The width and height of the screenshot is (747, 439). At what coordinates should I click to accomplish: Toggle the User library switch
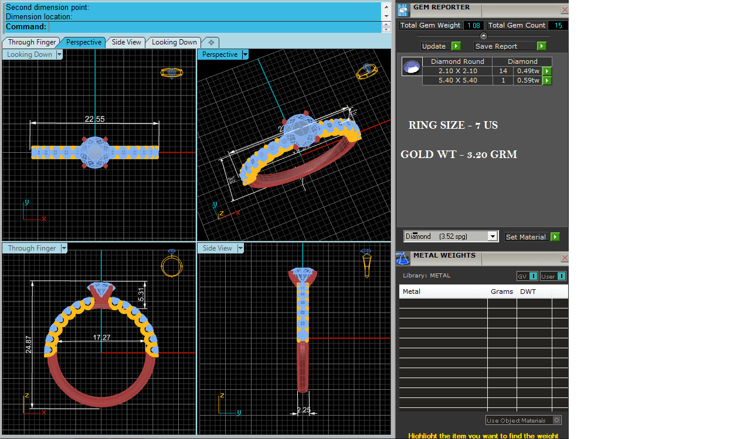pos(561,276)
